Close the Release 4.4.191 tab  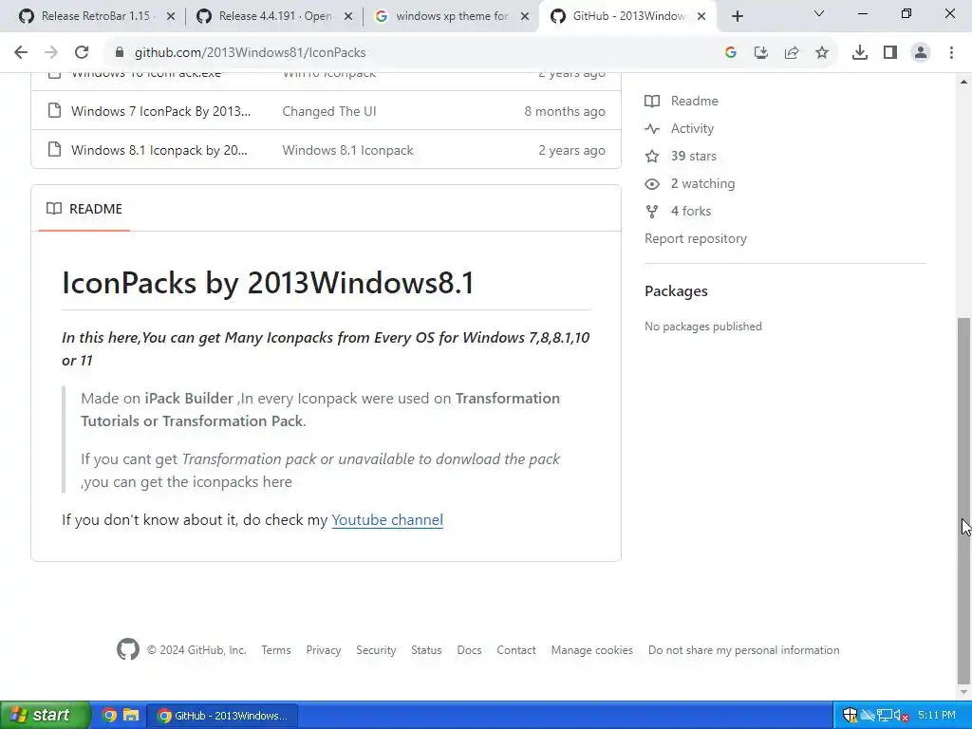[x=348, y=16]
